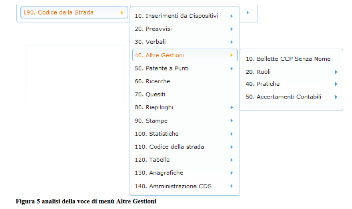Expand the arrow next to 20. Ruoli
This screenshot has width=352, height=209.
[x=336, y=72]
